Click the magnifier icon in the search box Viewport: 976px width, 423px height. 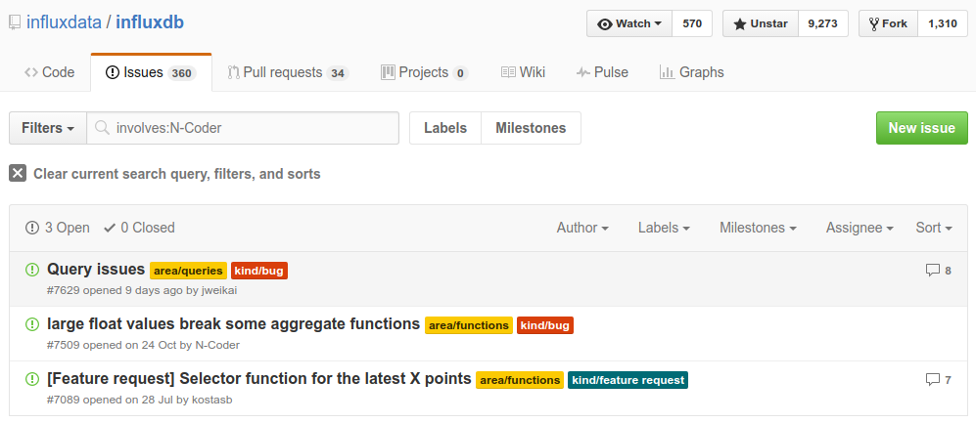tap(102, 128)
